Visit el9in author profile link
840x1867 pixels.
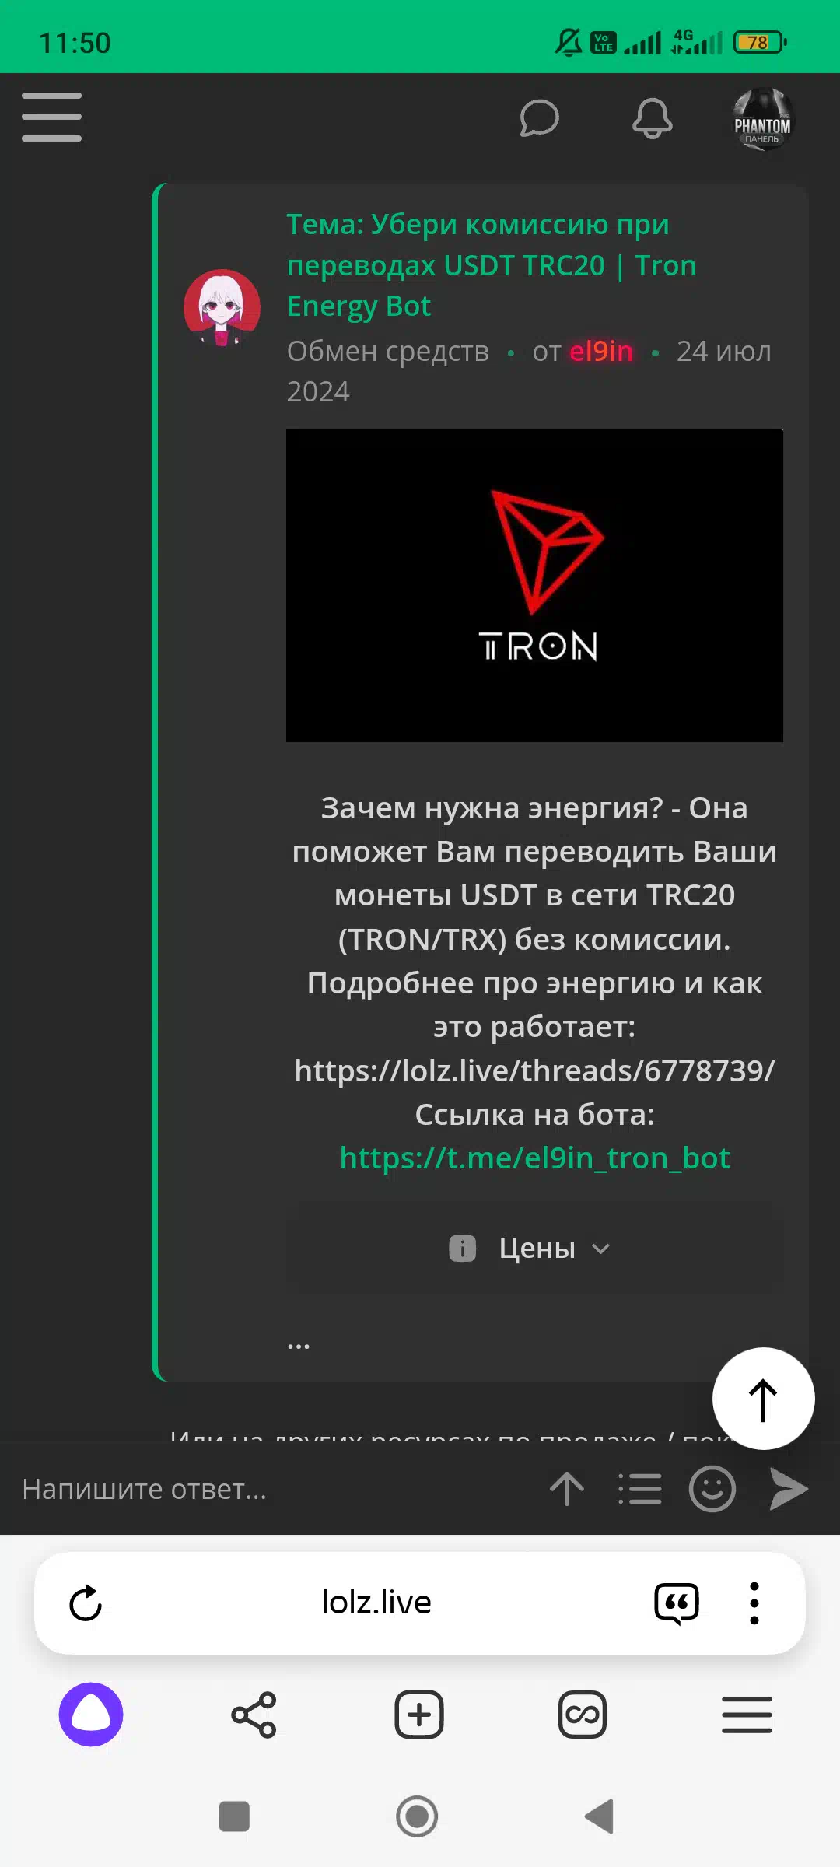tap(600, 352)
